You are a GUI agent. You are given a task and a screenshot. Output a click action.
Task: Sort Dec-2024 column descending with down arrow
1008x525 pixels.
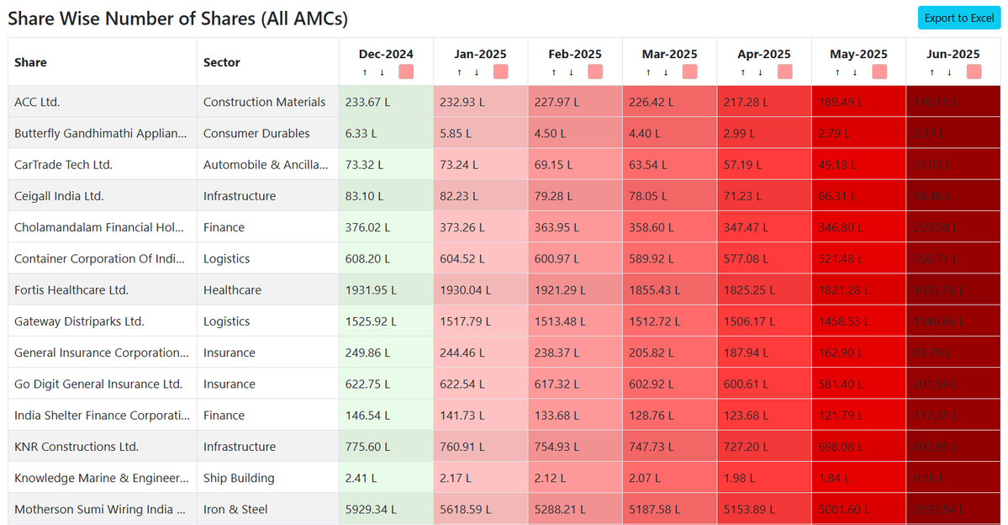pyautogui.click(x=382, y=72)
